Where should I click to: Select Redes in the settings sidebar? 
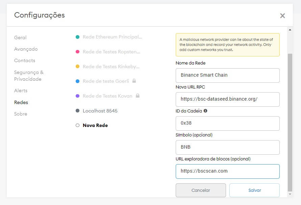point(21,102)
